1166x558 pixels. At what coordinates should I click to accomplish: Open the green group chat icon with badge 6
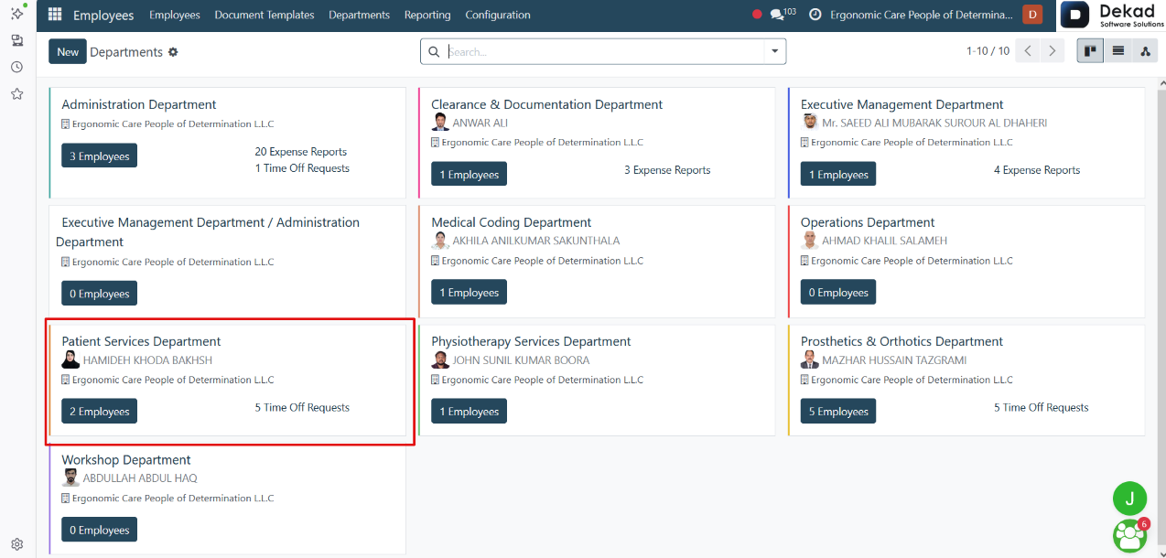pyautogui.click(x=1129, y=535)
